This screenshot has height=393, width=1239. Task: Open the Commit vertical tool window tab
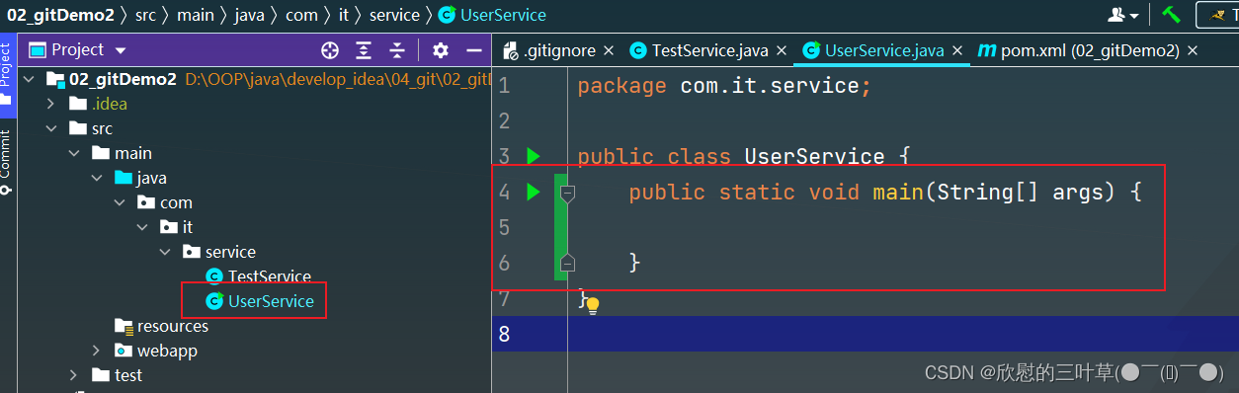(6, 161)
